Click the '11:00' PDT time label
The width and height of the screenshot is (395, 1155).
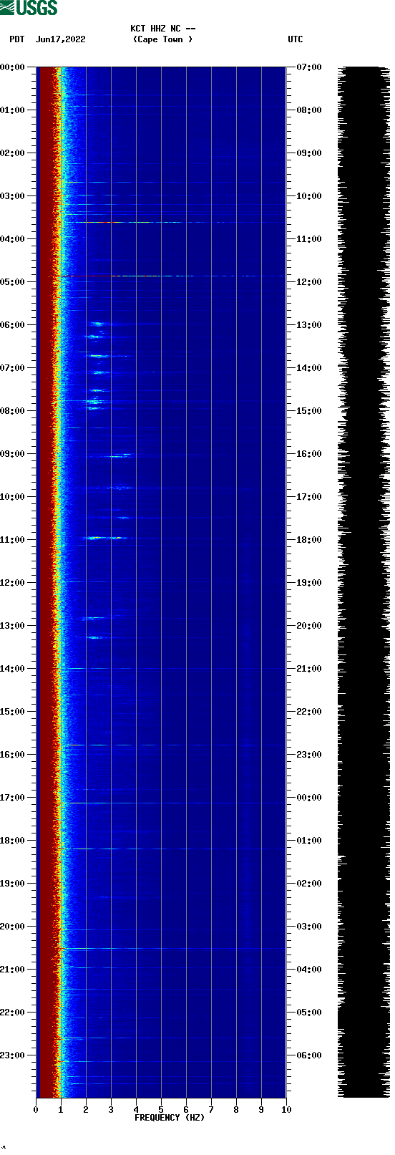13,540
